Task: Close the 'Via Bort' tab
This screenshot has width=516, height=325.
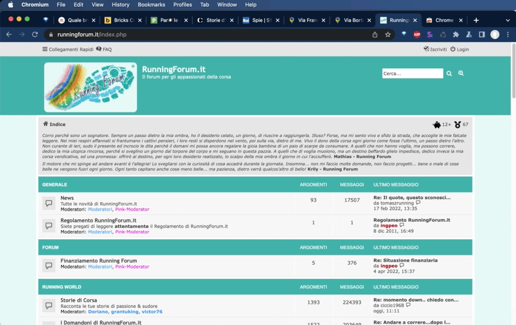Action: coord(369,20)
